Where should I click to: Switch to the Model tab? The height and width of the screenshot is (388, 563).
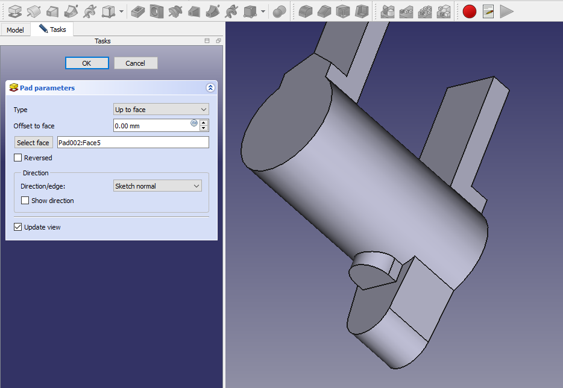pyautogui.click(x=16, y=30)
